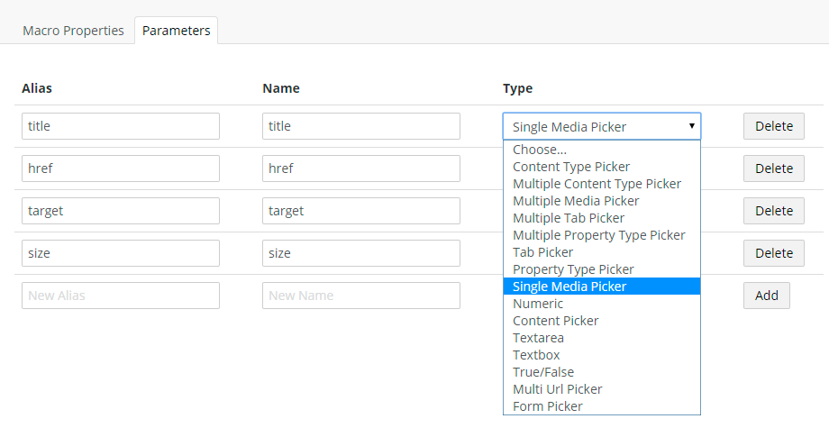
Task: Open the Parameters tab
Action: coord(176,31)
